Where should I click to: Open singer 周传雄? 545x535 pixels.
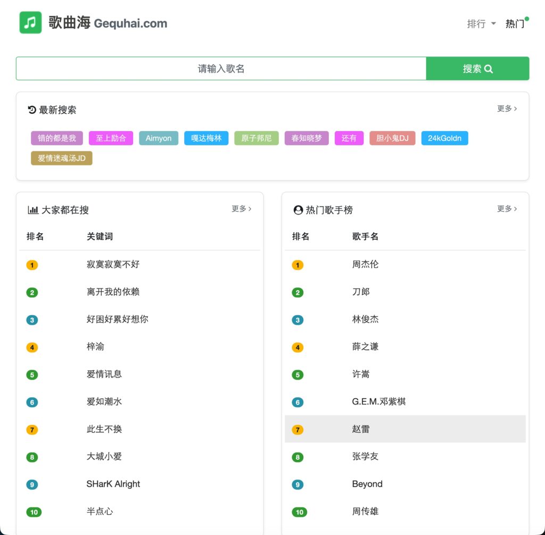click(365, 512)
